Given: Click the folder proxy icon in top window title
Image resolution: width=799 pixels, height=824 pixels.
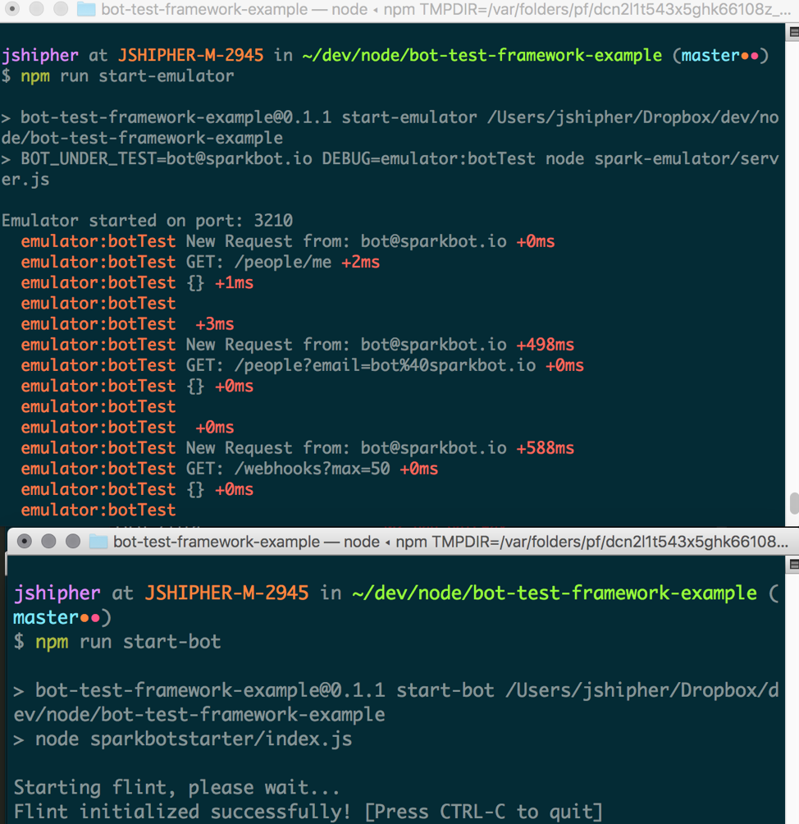Looking at the screenshot, I should click(x=86, y=9).
